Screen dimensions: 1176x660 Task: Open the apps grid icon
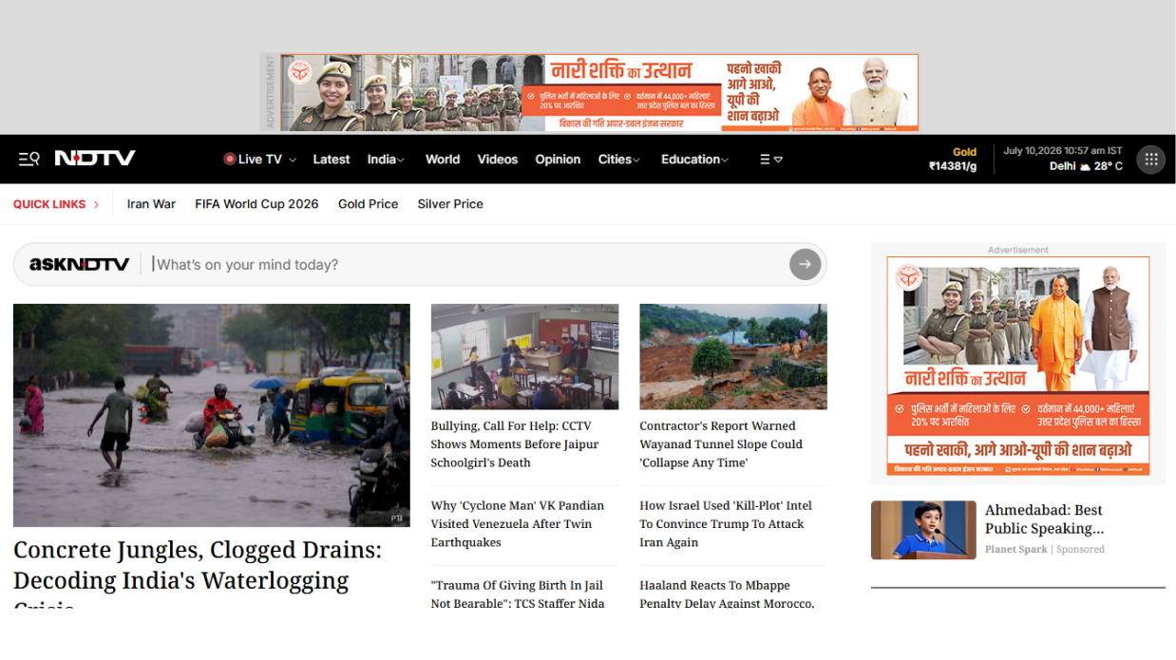point(1151,160)
